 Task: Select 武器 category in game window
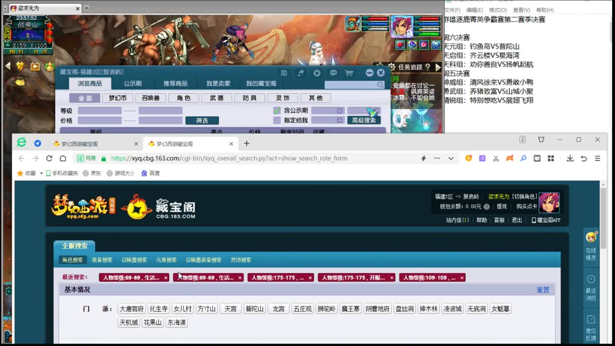(x=217, y=98)
